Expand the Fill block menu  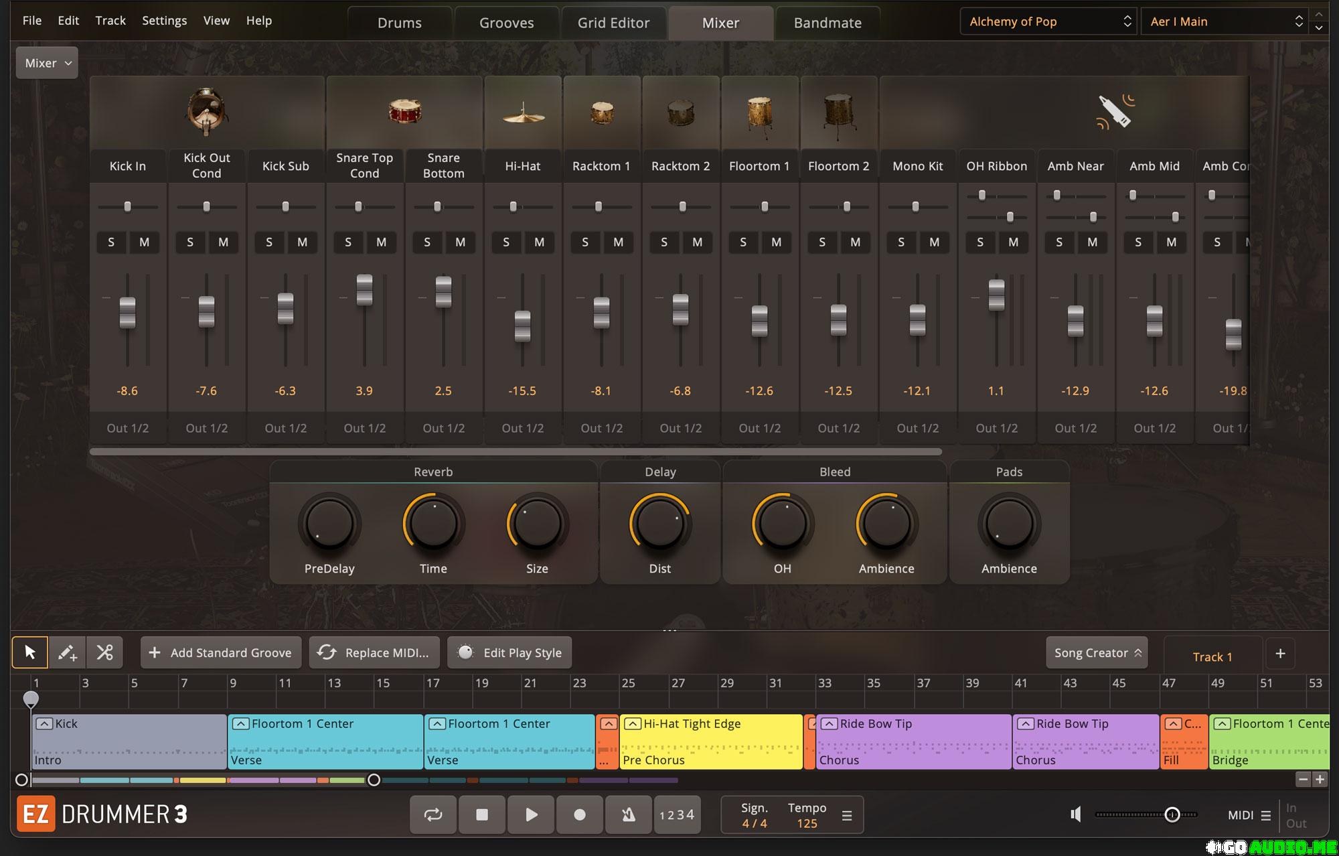[1173, 724]
